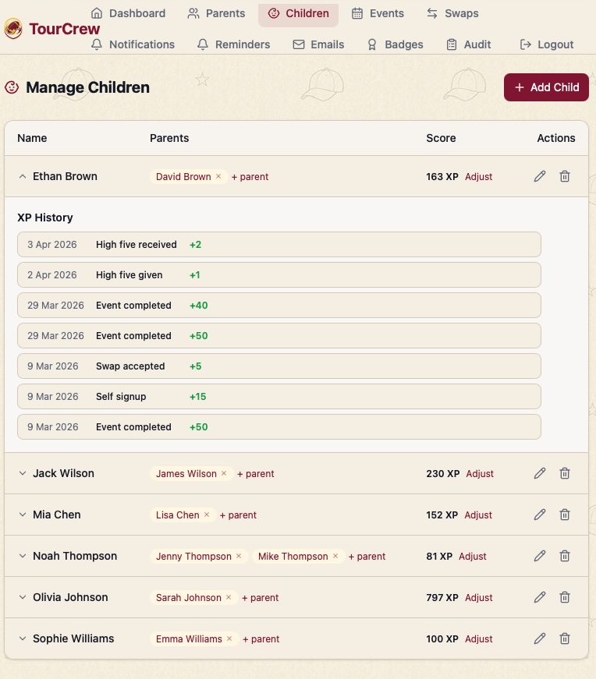Navigate to Swaps

click(452, 13)
